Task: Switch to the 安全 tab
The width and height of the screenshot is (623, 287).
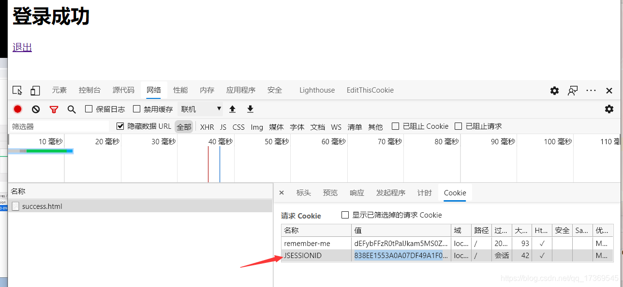Action: point(275,90)
